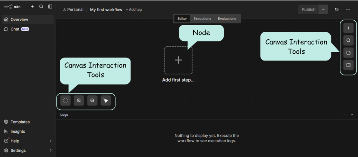
Task: Click the Add tag link
Action: pyautogui.click(x=134, y=10)
